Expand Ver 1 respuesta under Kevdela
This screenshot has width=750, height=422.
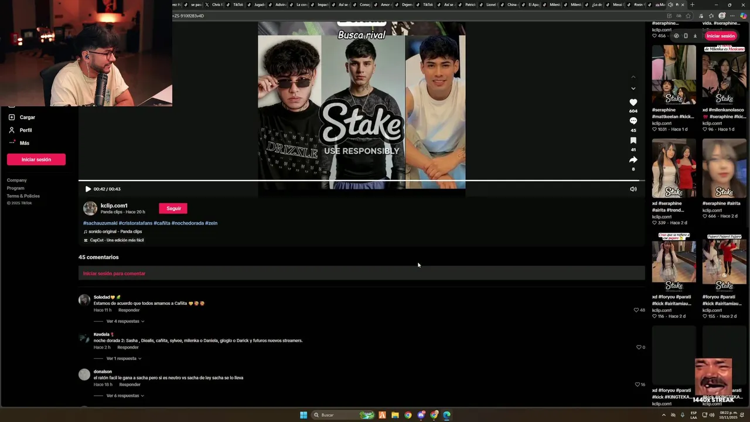(124, 359)
